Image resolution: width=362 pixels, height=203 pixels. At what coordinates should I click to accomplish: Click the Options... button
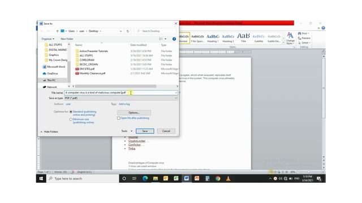[x=134, y=113]
